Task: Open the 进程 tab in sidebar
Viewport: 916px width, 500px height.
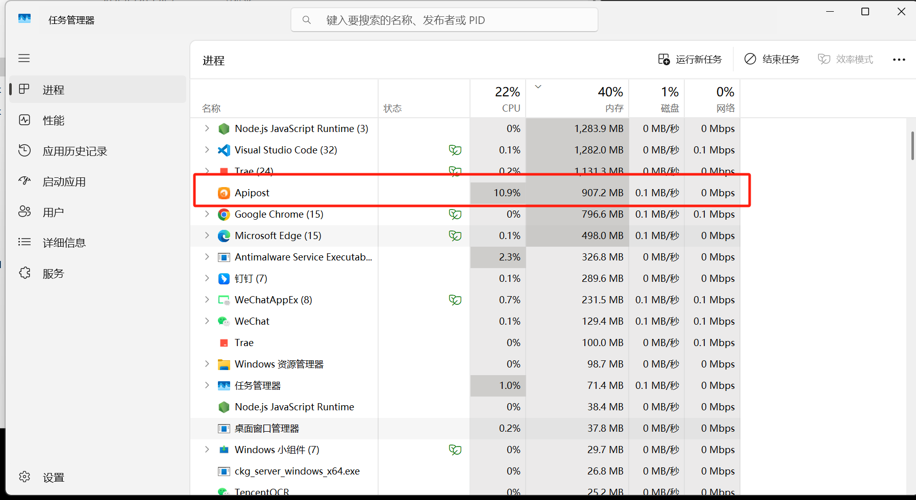Action: pyautogui.click(x=97, y=90)
